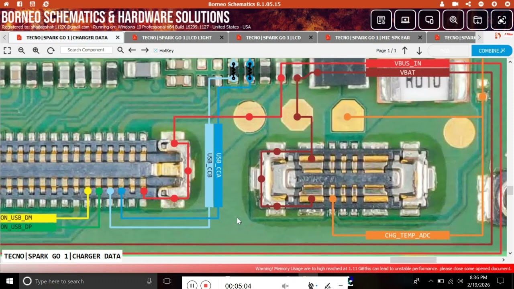This screenshot has width=514, height=289.
Task: Zoom in the schematic view
Action: pyautogui.click(x=36, y=51)
